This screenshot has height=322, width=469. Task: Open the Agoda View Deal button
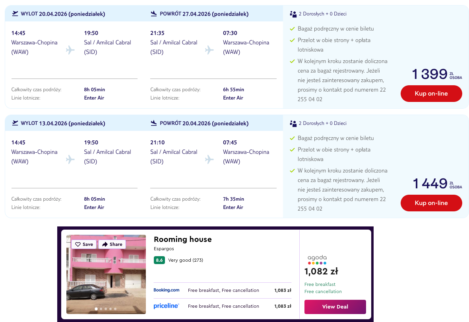335,307
